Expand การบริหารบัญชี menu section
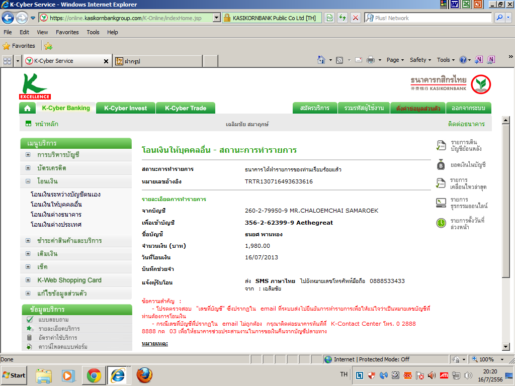 28,155
